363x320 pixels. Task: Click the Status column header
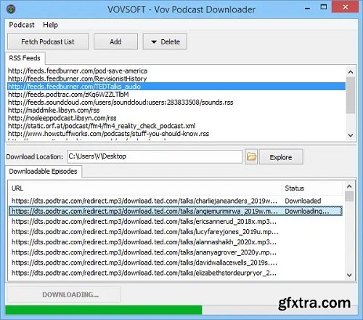312,188
